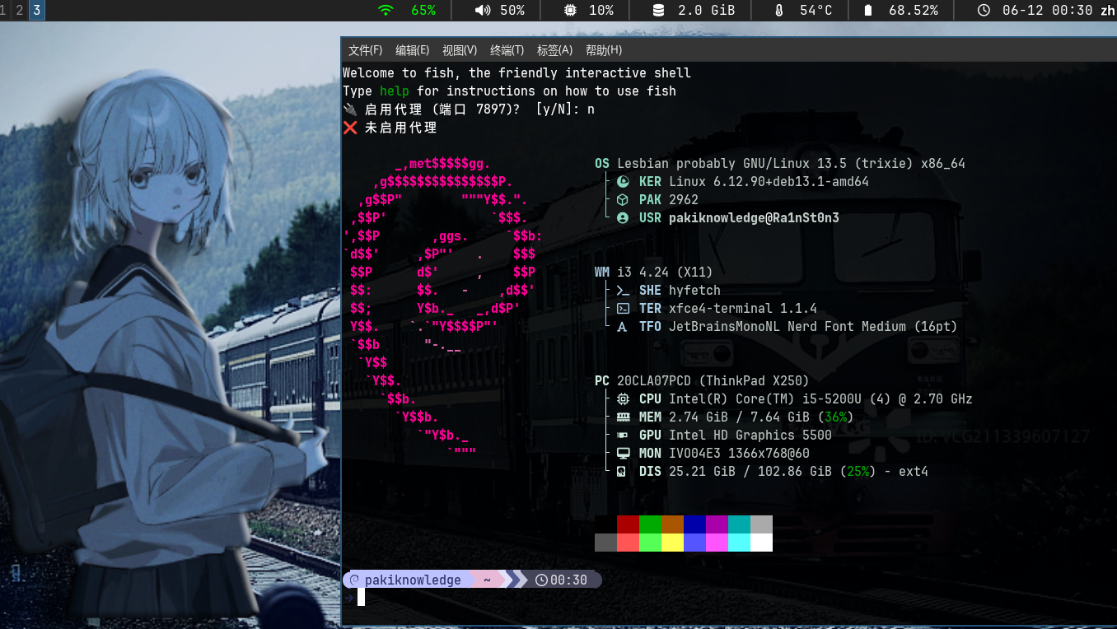Click the Wi-Fi signal icon in the bar

(x=386, y=11)
